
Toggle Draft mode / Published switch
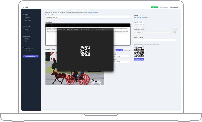coord(141,17)
